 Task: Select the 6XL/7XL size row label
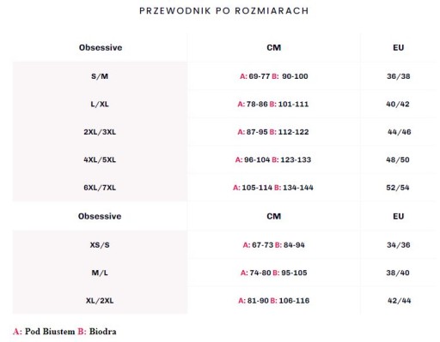pos(100,188)
